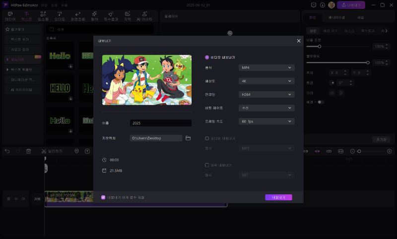Switch to the Media tab
The image size is (397, 239).
[x=10, y=15]
